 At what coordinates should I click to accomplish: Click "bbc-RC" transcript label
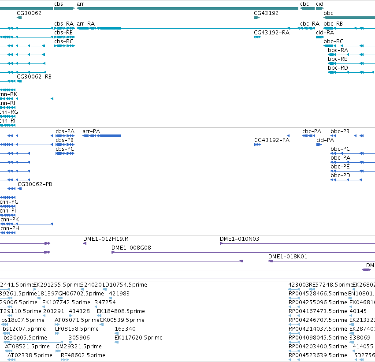point(334,41)
